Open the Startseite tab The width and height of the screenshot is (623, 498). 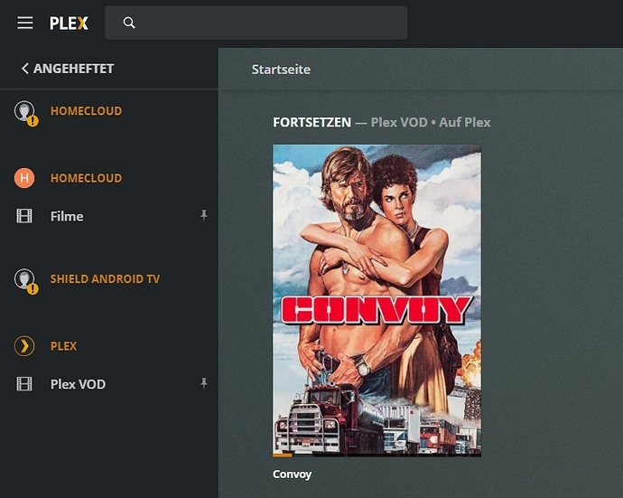tap(281, 70)
